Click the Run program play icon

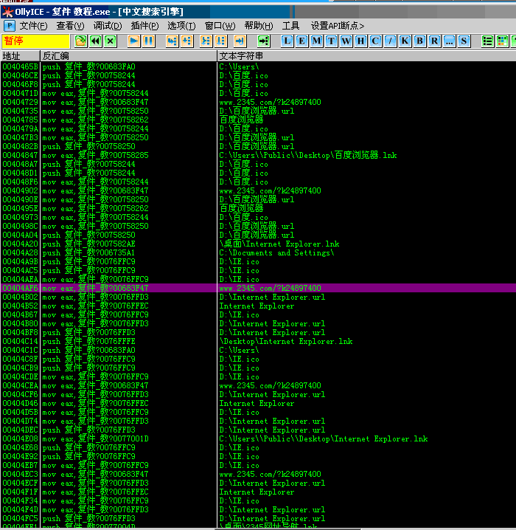click(134, 41)
